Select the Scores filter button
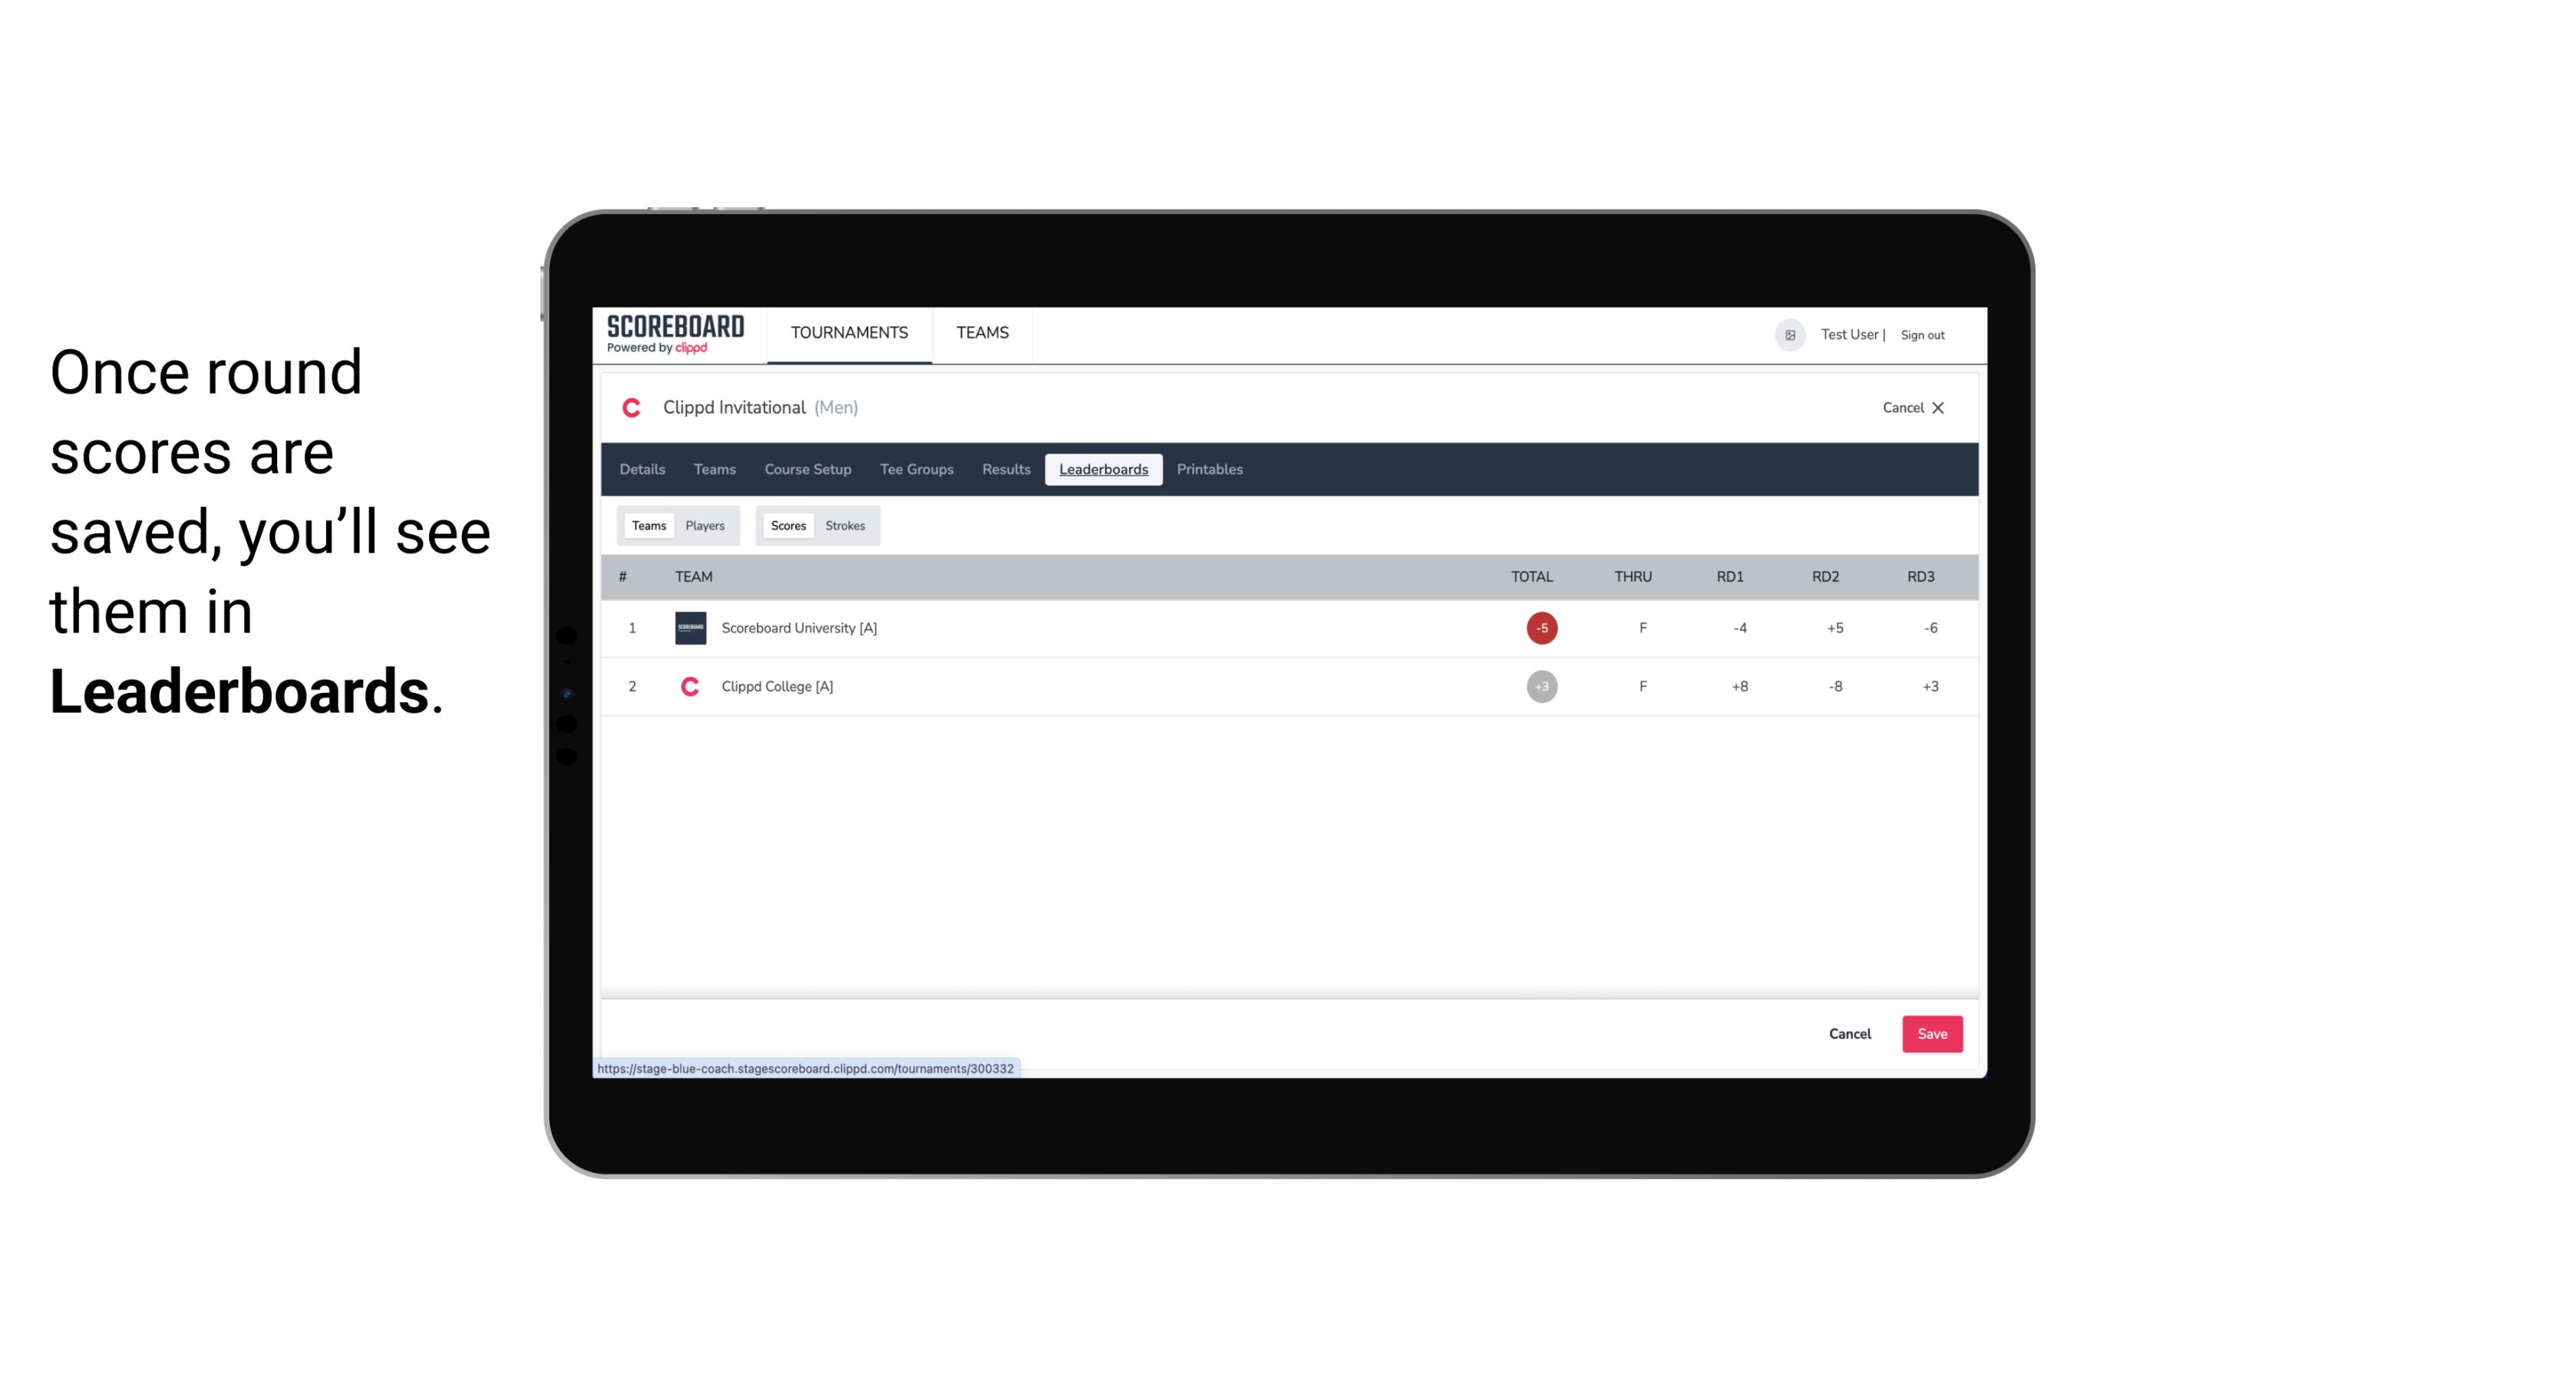Image resolution: width=2576 pixels, height=1386 pixels. 787,526
